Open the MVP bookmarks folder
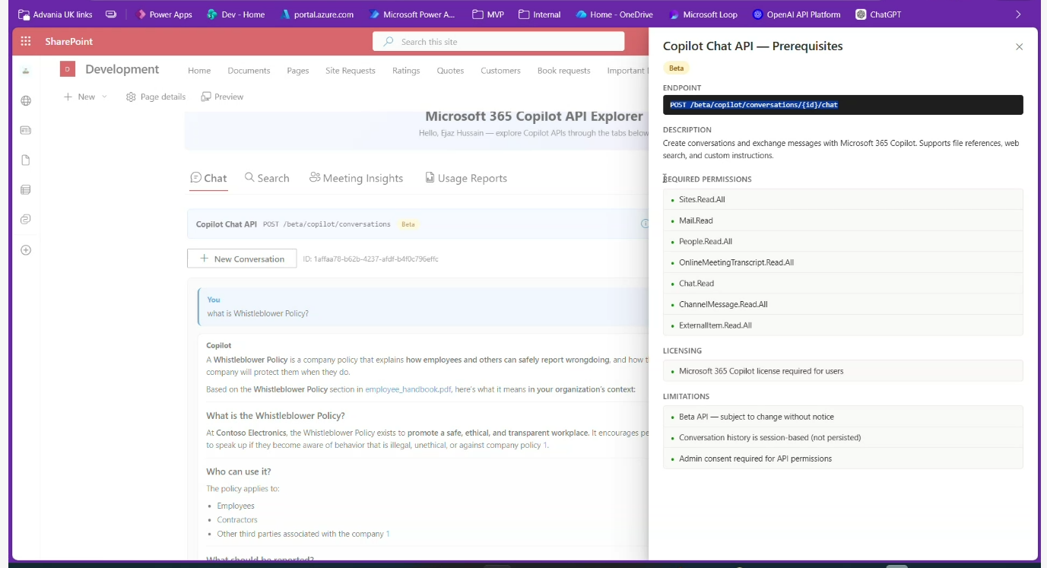1047x568 pixels. click(487, 14)
